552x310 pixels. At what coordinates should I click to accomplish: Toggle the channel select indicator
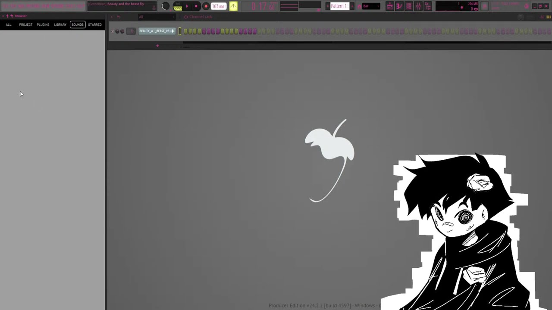click(180, 31)
